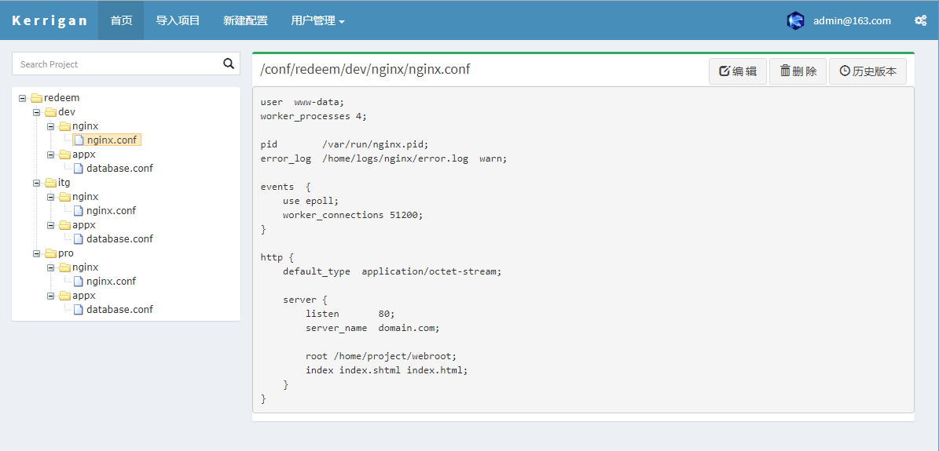Click the itg folder icon
Viewport: 939px width, 451px height.
51,183
